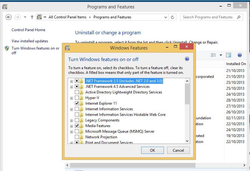This screenshot has width=250, height=171.
Task: Focus the Search Programs and Features box
Action: tap(211, 17)
